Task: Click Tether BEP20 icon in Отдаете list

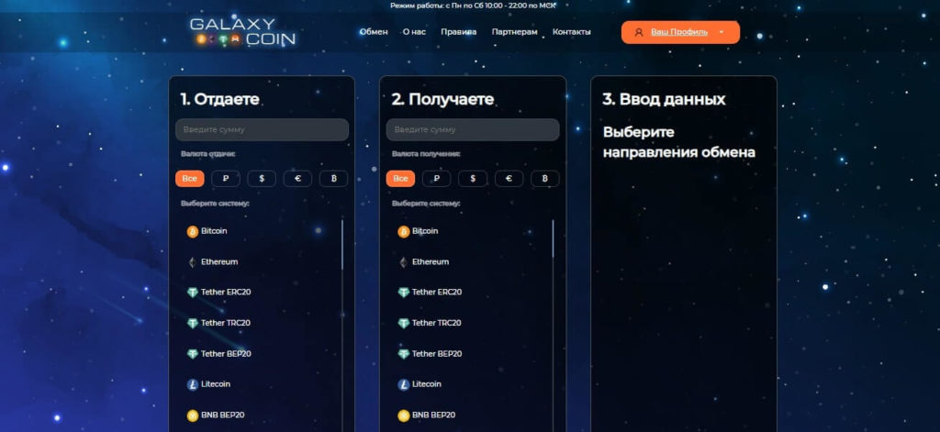Action: (x=193, y=354)
